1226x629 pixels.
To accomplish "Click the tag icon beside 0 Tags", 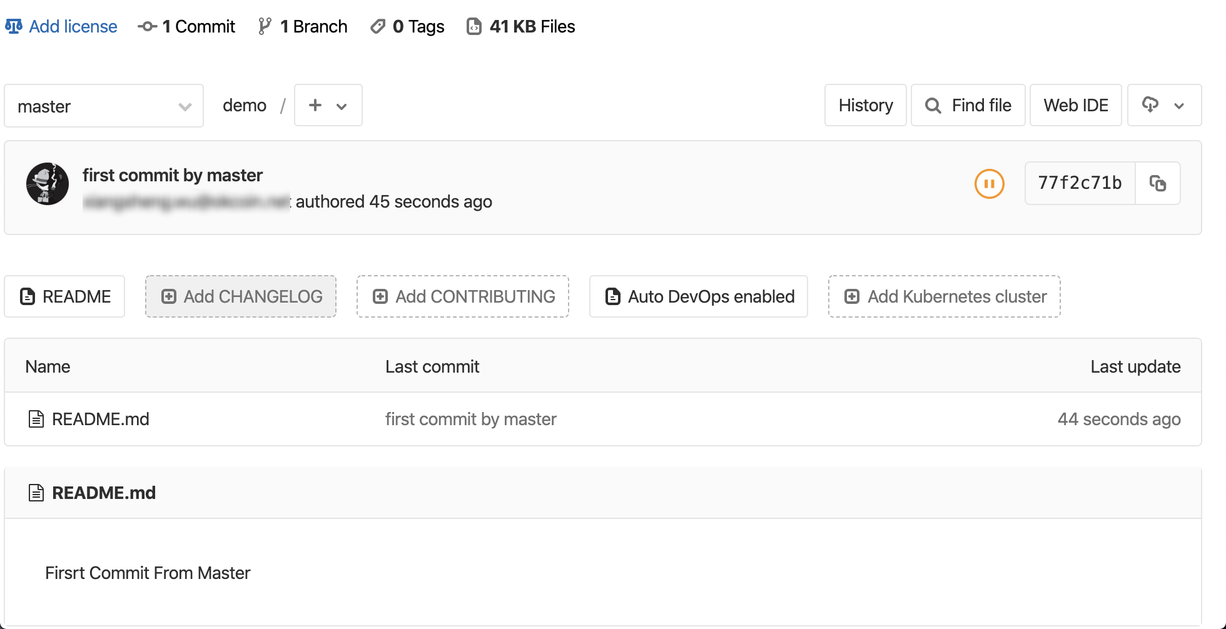I will [378, 26].
